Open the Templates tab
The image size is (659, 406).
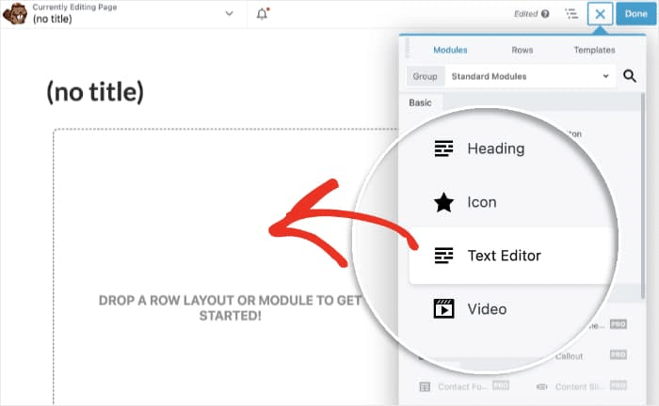(x=594, y=50)
